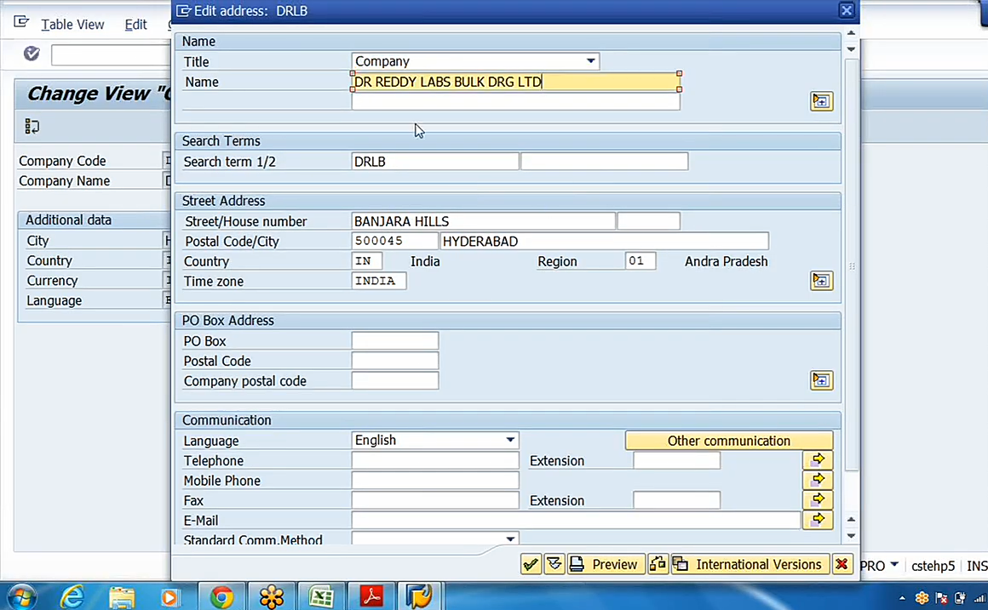This screenshot has width=988, height=610.
Task: Click the PO Box input field
Action: pyautogui.click(x=394, y=341)
